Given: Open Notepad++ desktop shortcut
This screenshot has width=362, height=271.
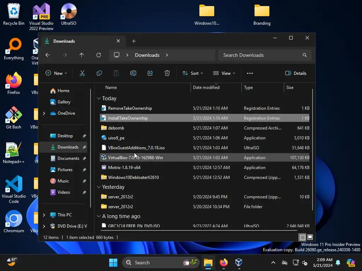Looking at the screenshot, I should click(14, 152).
